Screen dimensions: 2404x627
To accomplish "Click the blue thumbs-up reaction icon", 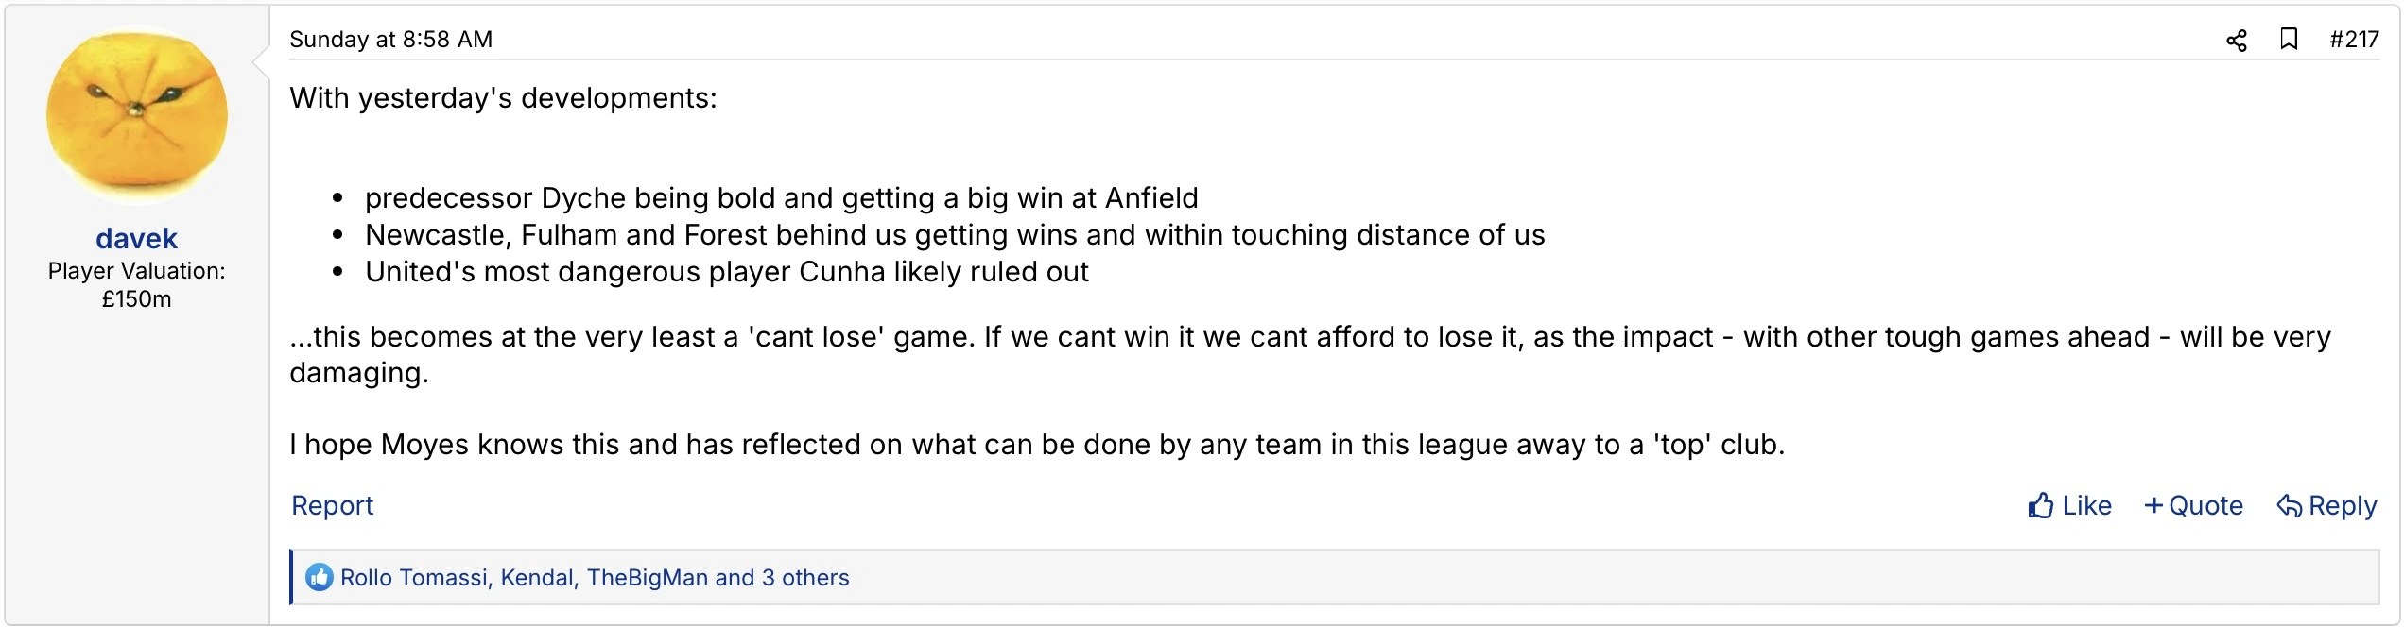I will [x=320, y=577].
